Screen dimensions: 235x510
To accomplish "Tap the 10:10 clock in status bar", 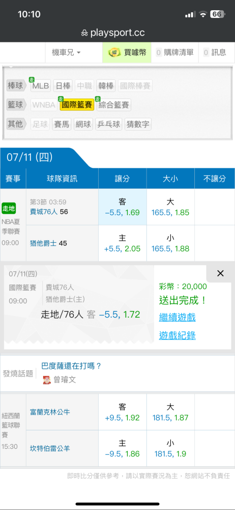I will coord(29,14).
